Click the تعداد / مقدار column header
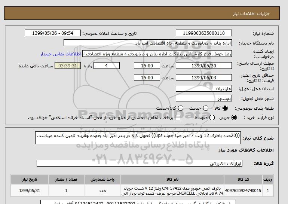 click(66, 179)
